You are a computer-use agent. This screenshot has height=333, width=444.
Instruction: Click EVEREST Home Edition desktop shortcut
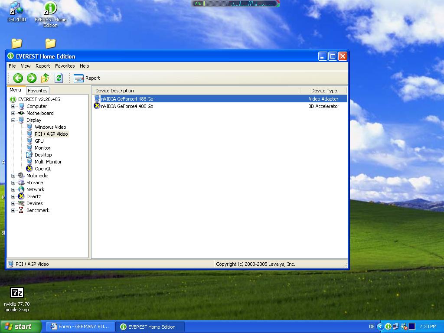point(50,14)
